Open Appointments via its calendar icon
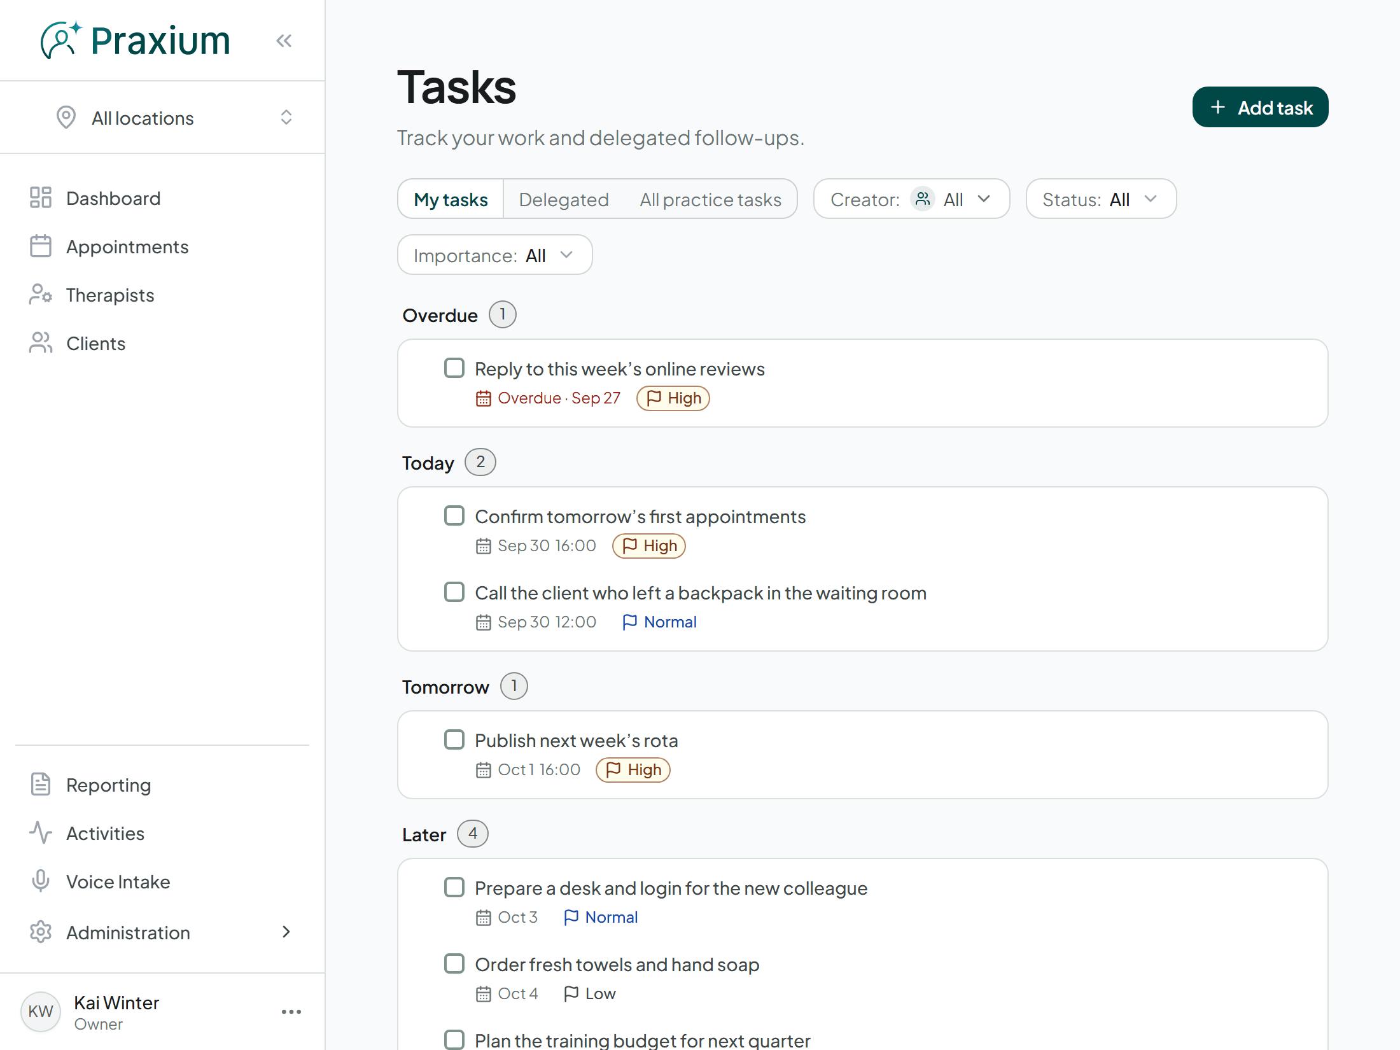 point(41,246)
